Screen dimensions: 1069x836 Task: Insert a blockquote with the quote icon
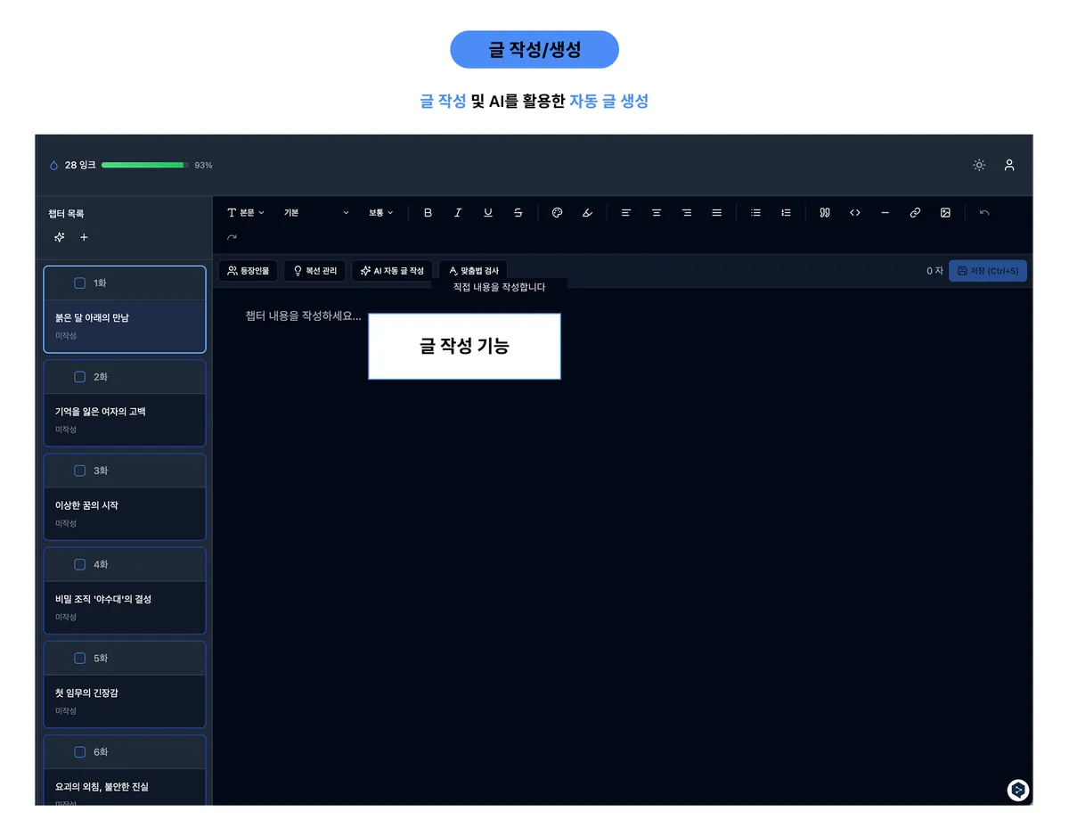pyautogui.click(x=825, y=213)
